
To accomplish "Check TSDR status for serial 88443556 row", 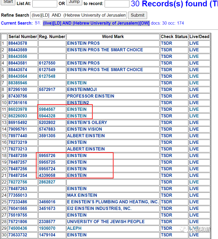I will point(166,56).
